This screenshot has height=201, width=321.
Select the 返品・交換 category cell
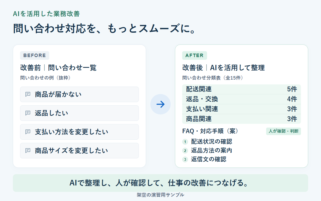(202, 99)
